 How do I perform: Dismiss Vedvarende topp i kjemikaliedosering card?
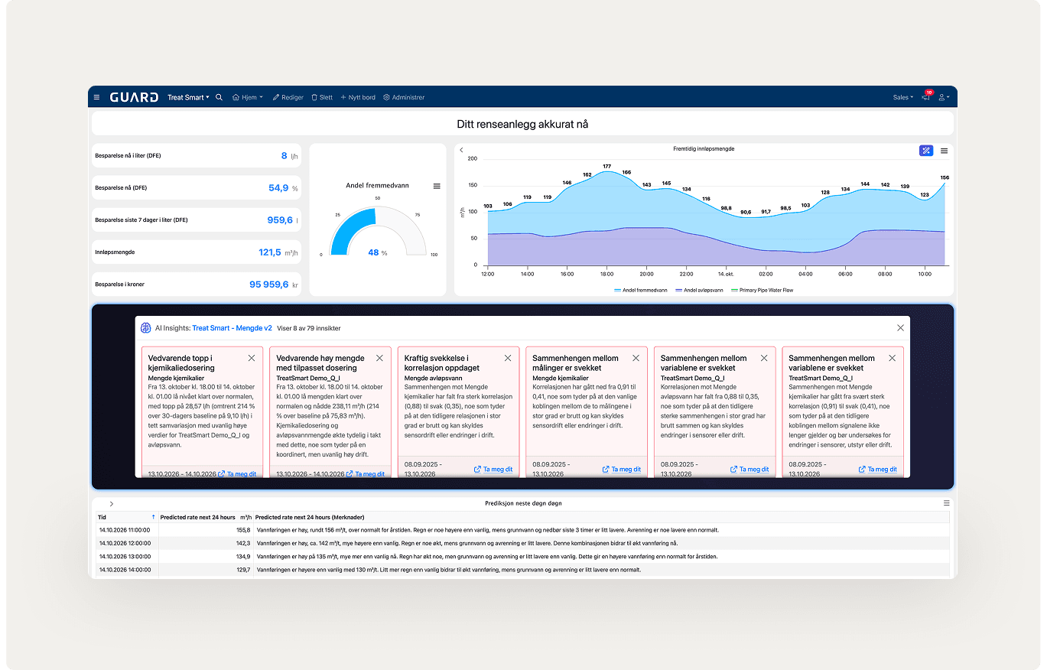pos(252,358)
